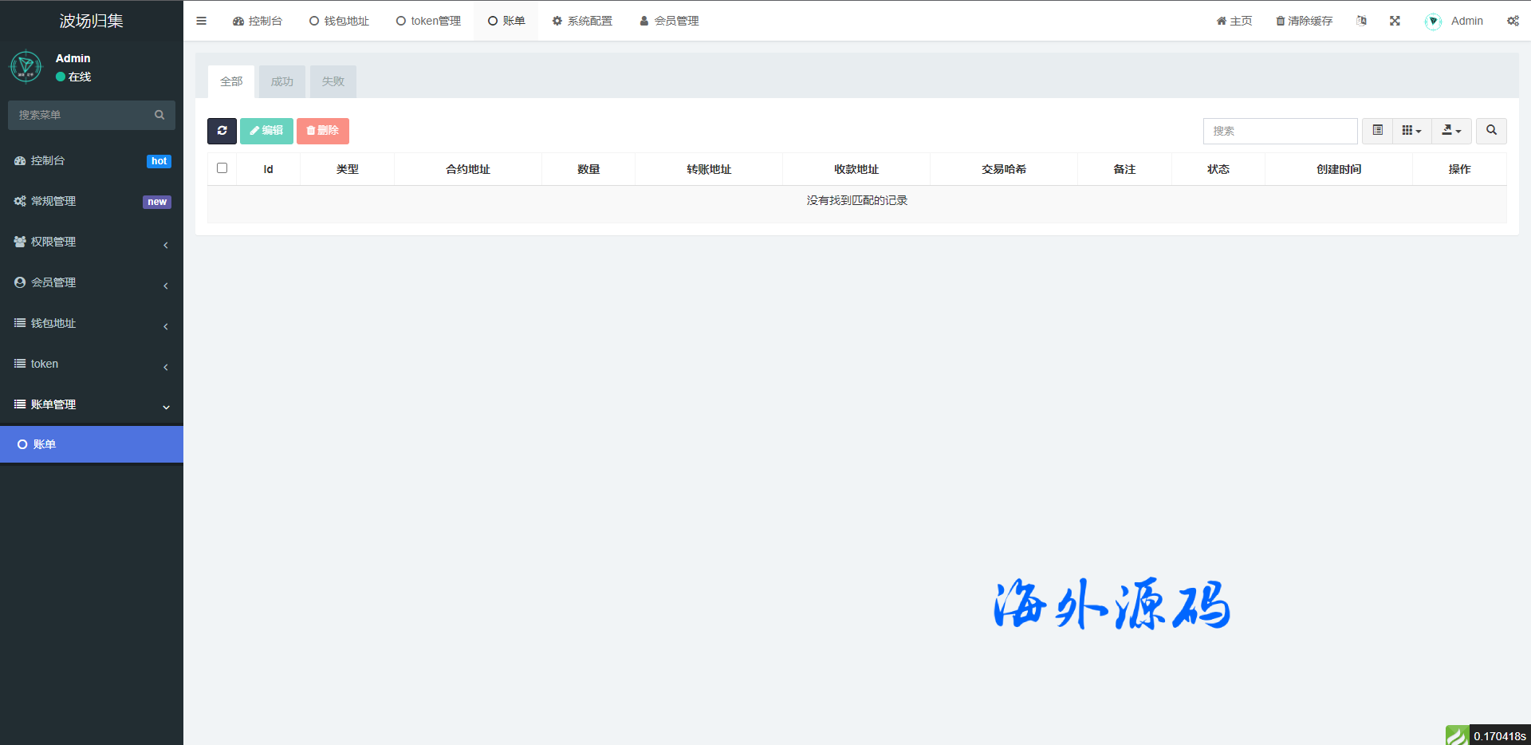Image resolution: width=1531 pixels, height=745 pixels.
Task: Expand the 钱包地址 sidebar menu
Action: (x=92, y=323)
